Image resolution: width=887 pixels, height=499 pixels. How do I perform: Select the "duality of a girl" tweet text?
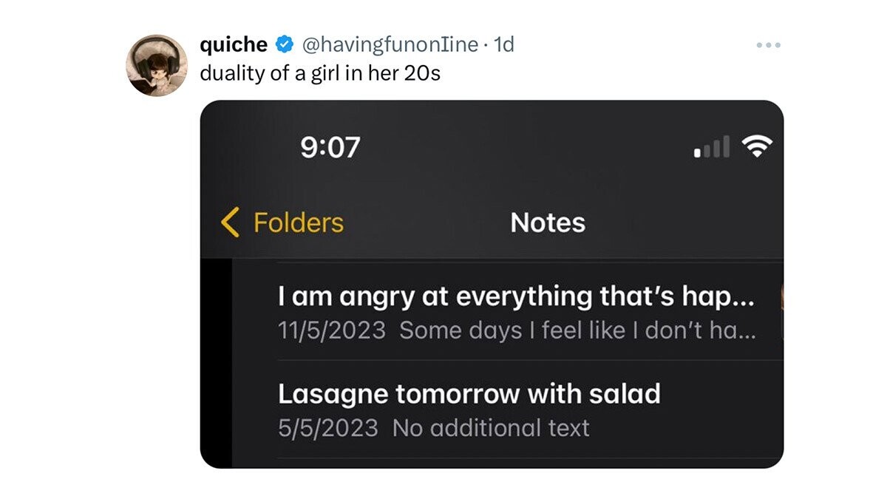pos(320,74)
